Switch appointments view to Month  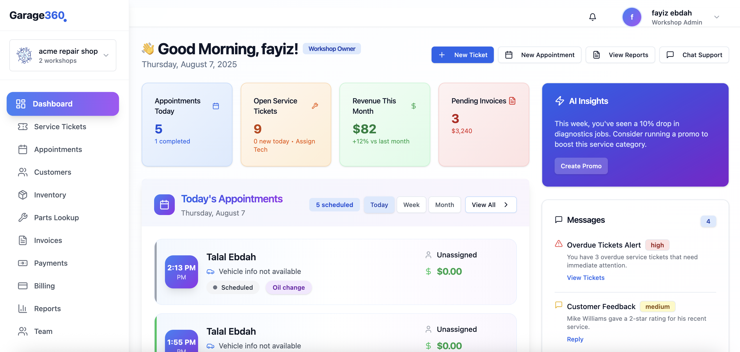tap(444, 204)
